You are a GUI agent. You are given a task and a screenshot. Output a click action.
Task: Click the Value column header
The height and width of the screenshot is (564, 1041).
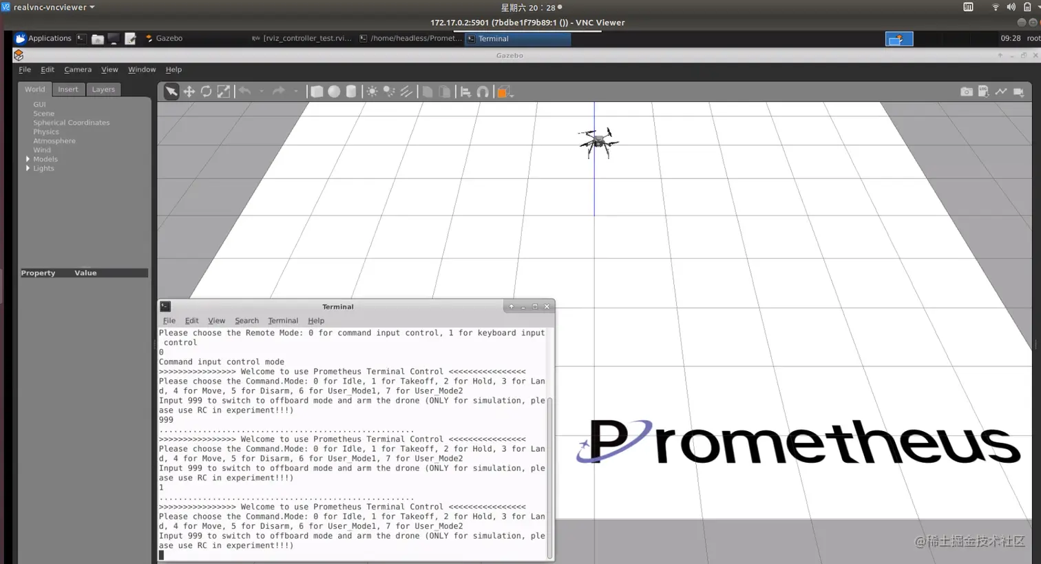(x=85, y=273)
